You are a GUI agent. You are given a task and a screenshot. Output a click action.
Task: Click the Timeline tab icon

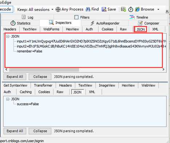point(132,17)
